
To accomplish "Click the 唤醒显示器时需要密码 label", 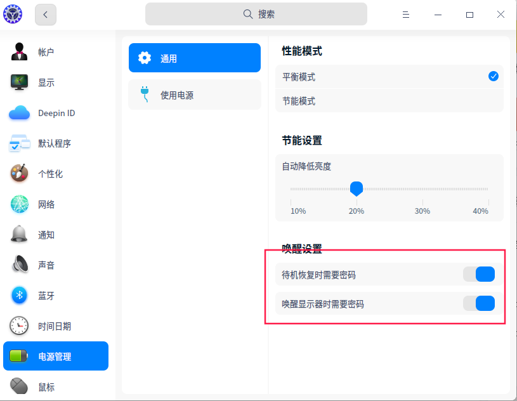I will click(x=322, y=304).
